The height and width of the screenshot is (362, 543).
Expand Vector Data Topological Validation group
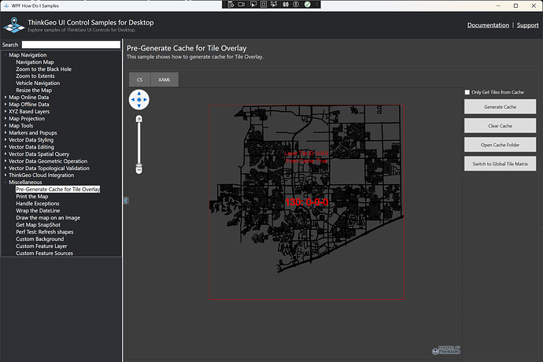click(x=6, y=168)
